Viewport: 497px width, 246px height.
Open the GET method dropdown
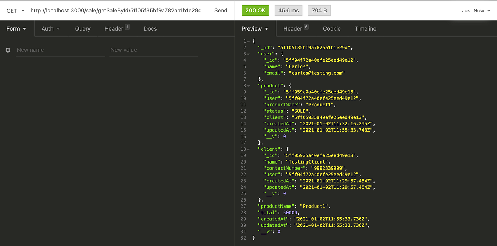[15, 10]
